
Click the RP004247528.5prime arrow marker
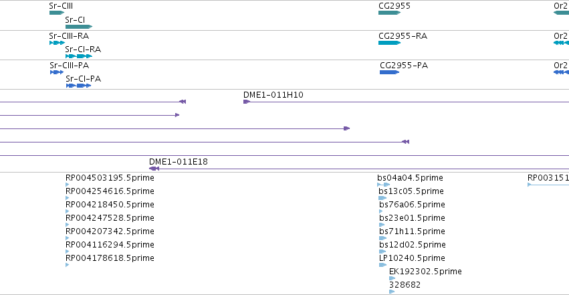tap(67, 225)
